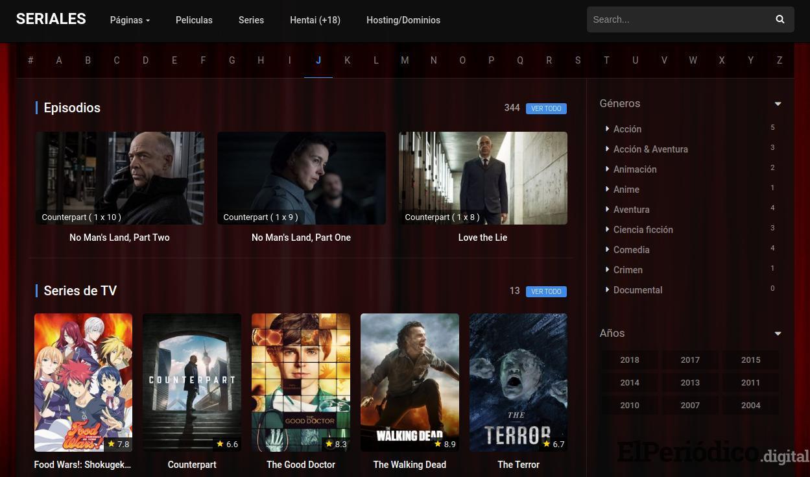The image size is (810, 477).
Task: Select letter F in the alphabet filter
Action: [x=203, y=60]
